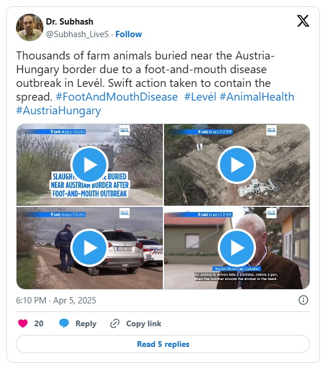The width and height of the screenshot is (328, 368).
Task: Click the Copy link text
Action: pos(143,323)
